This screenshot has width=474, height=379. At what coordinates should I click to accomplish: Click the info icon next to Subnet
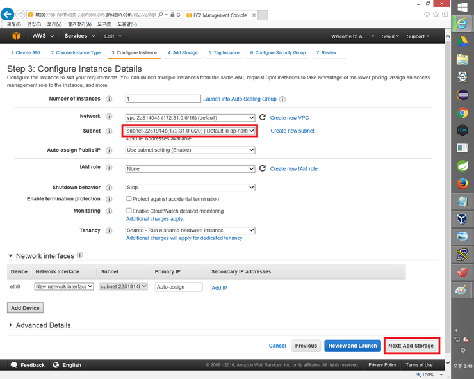coord(109,131)
